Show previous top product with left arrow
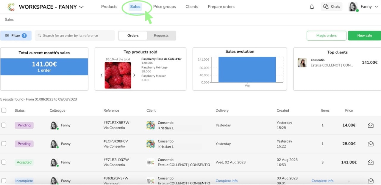This screenshot has height=185, width=381. point(102,75)
